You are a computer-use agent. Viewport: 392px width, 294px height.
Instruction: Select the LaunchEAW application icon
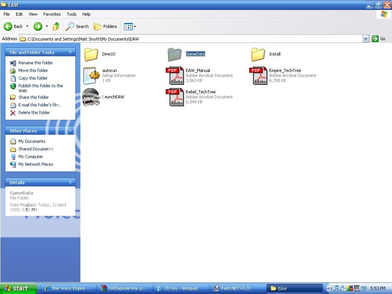[91, 97]
